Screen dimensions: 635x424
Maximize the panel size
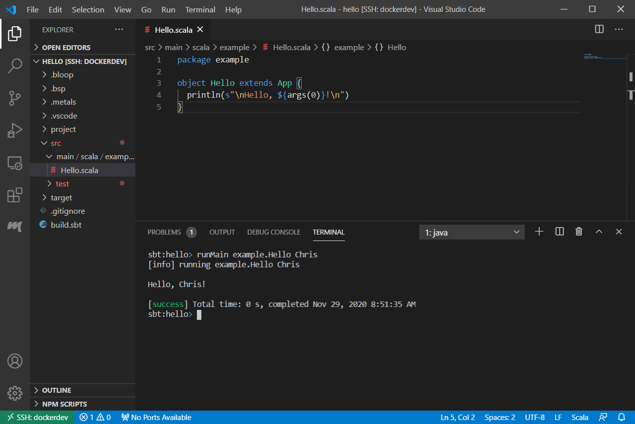point(599,232)
